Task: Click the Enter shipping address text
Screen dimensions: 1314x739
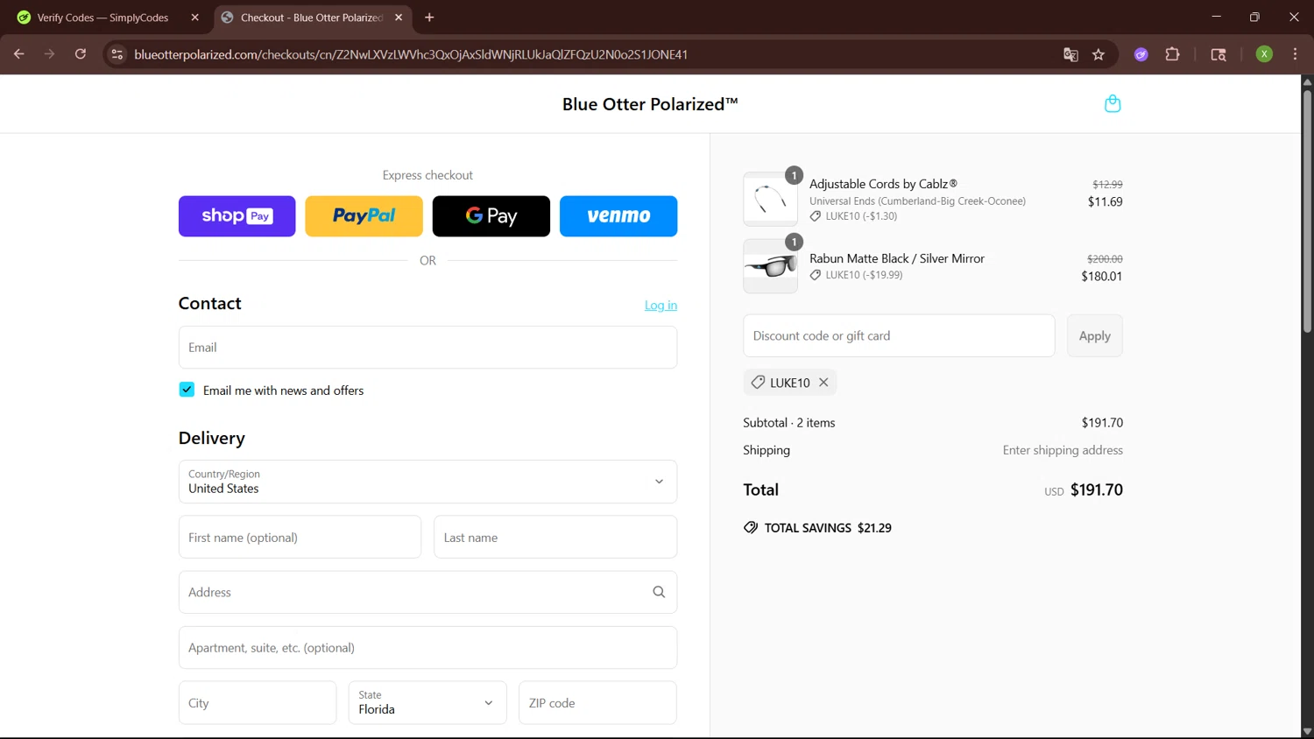Action: click(1063, 450)
